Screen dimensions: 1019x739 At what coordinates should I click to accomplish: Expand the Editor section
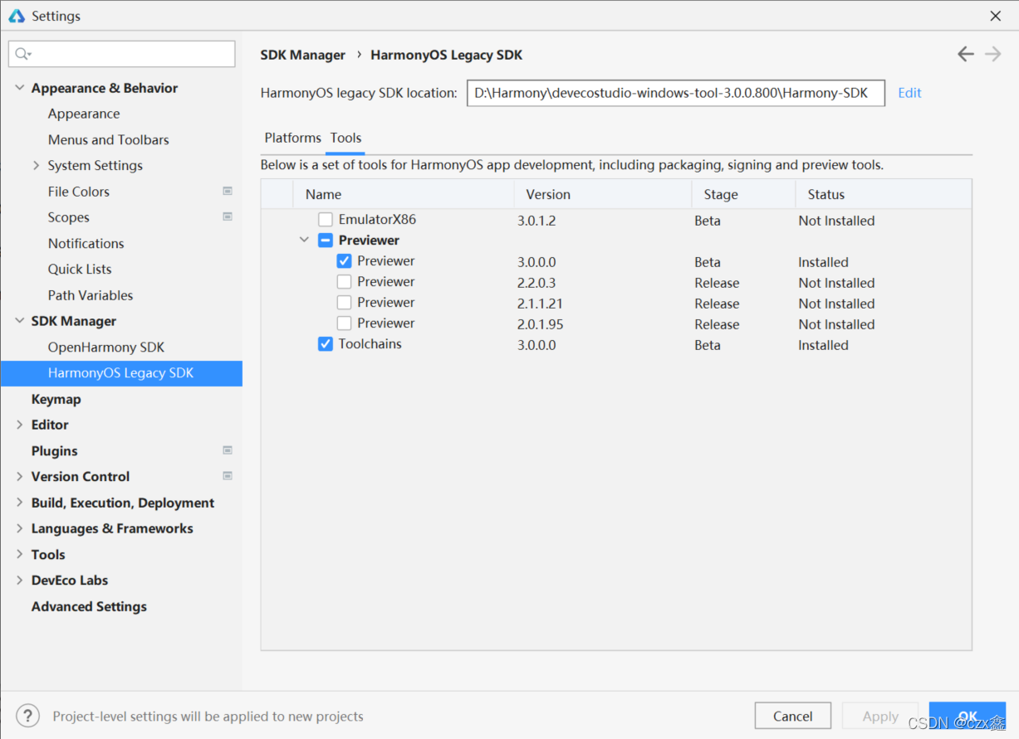pos(20,425)
